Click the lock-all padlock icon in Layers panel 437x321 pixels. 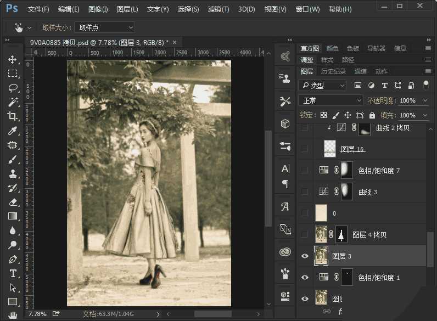pos(372,115)
